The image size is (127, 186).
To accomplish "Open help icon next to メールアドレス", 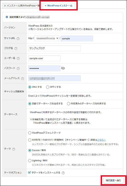I will click(x=22, y=79).
